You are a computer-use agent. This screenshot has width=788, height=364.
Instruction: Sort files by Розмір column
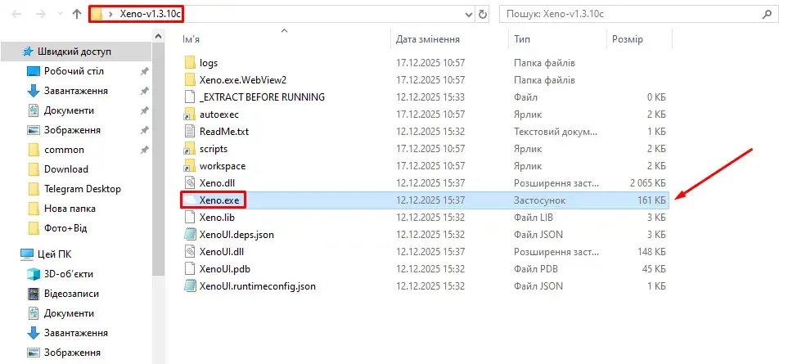tap(627, 39)
